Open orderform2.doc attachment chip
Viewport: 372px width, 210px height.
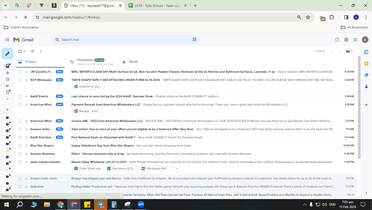(88, 86)
